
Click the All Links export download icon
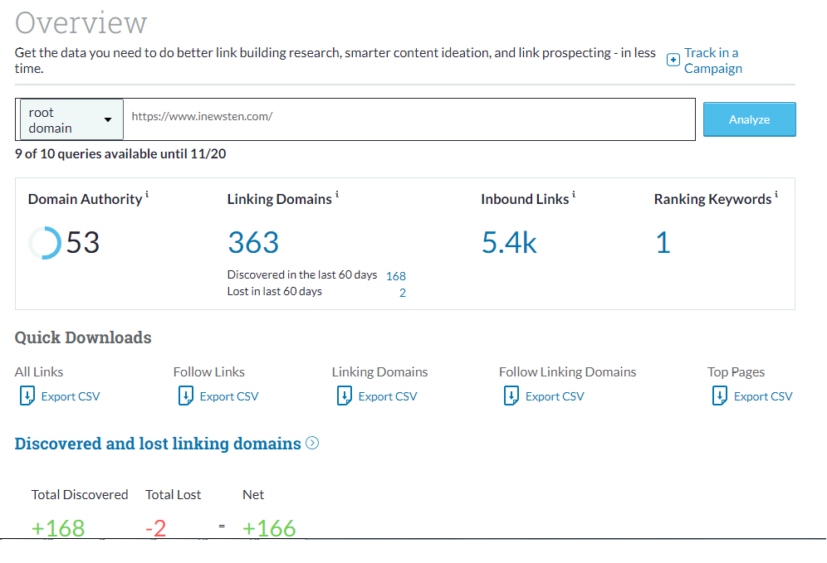[27, 396]
